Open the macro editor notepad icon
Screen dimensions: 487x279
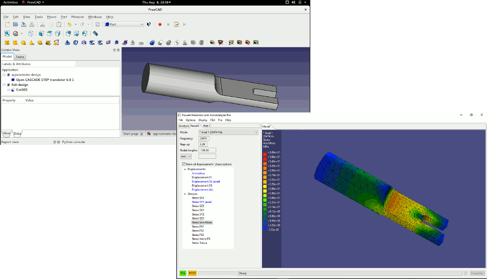pos(176,24)
